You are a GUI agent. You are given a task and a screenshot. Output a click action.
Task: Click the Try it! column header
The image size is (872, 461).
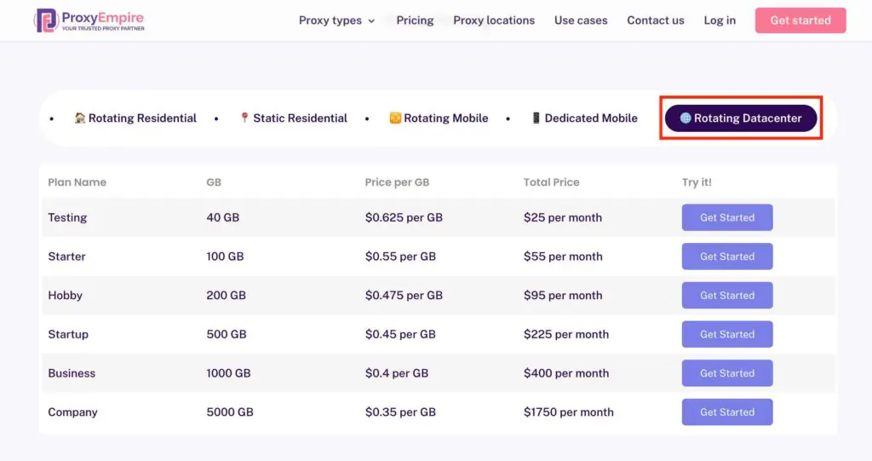pyautogui.click(x=697, y=182)
